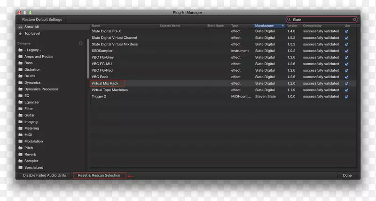Click the Steven Slate manufacturer cell

(x=266, y=97)
